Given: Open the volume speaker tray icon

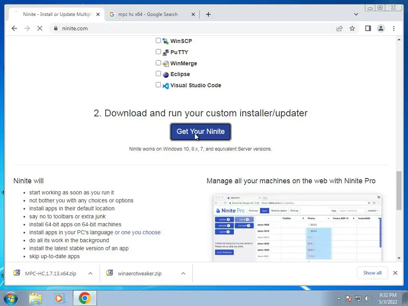Looking at the screenshot, I should pyautogui.click(x=367, y=298).
